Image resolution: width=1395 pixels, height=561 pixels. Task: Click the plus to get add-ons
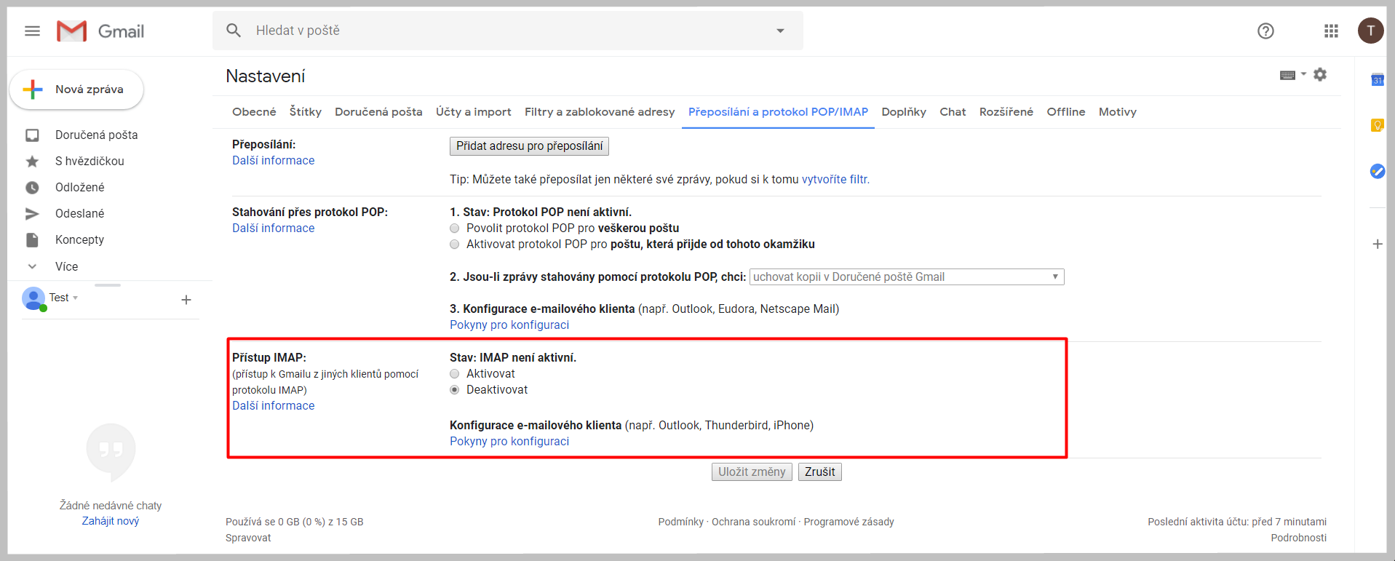coord(1377,244)
